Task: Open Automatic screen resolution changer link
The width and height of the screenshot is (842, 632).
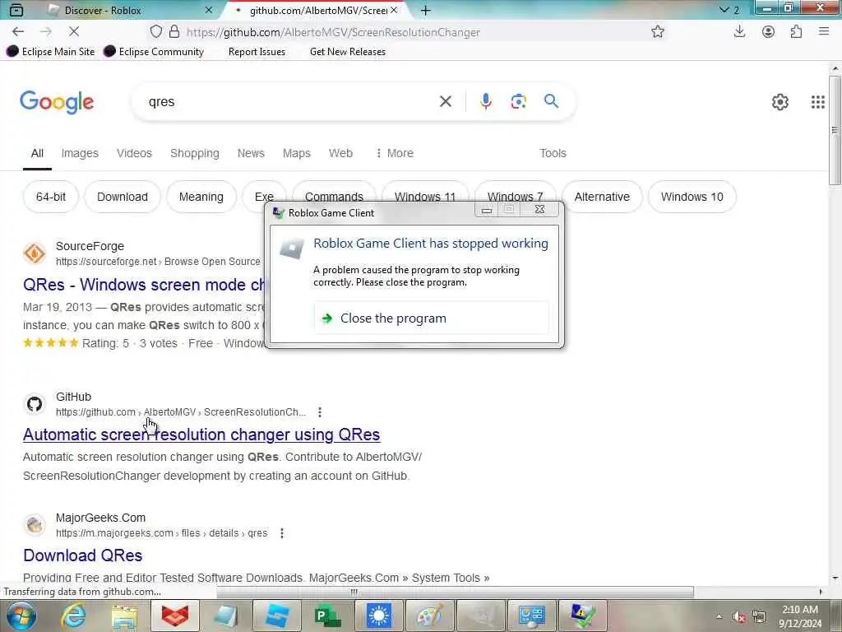Action: (201, 434)
